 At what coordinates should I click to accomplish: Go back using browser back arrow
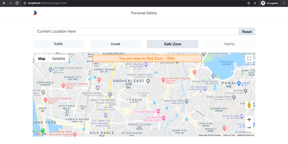4,3
